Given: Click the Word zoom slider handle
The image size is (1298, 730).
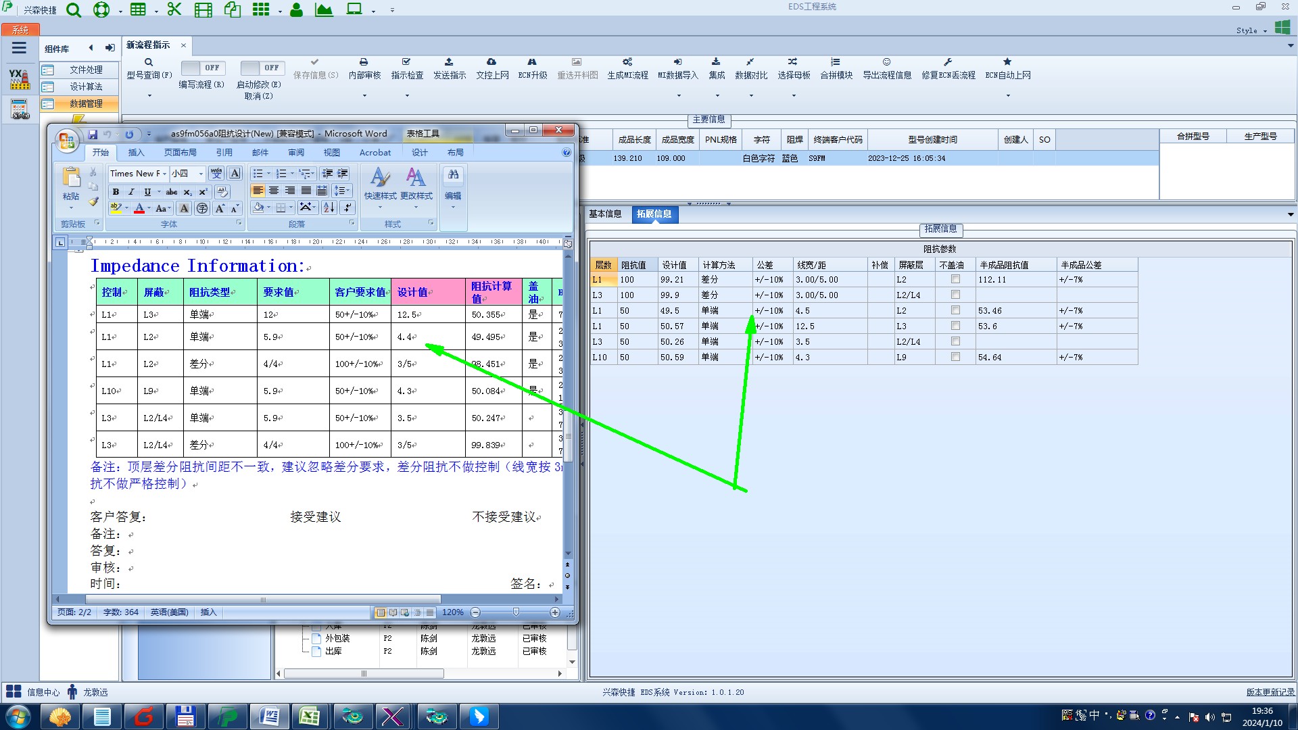Looking at the screenshot, I should tap(516, 612).
